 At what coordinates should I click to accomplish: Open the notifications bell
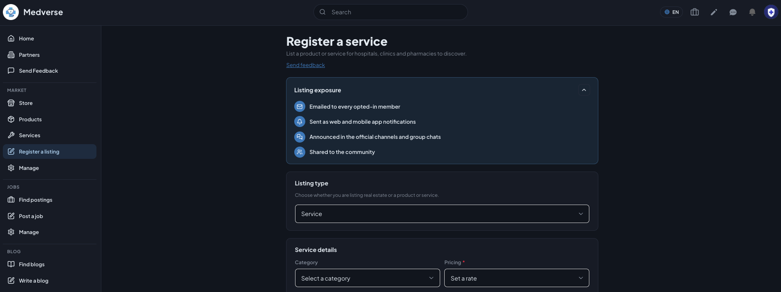tap(752, 12)
